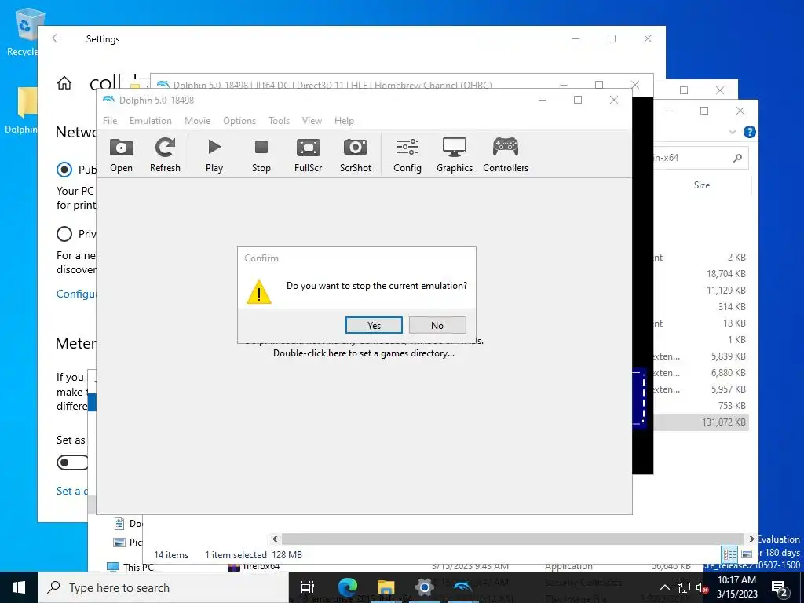Switch Explorer to details view icon
Viewport: 804px width, 603px height.
[x=729, y=554]
